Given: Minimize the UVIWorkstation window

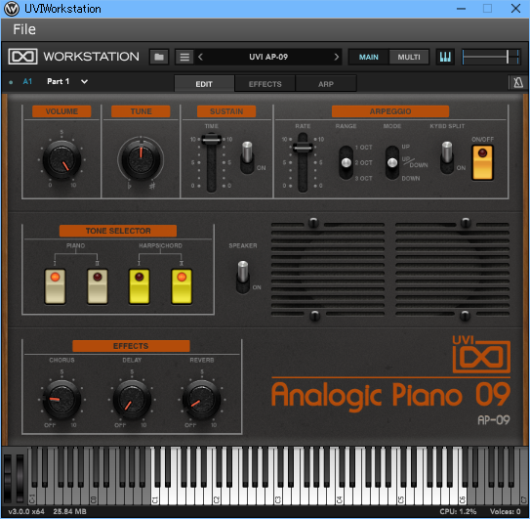Looking at the screenshot, I should click(461, 9).
